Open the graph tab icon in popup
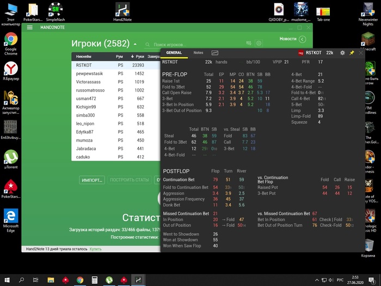This screenshot has width=381, height=286. coord(215,53)
